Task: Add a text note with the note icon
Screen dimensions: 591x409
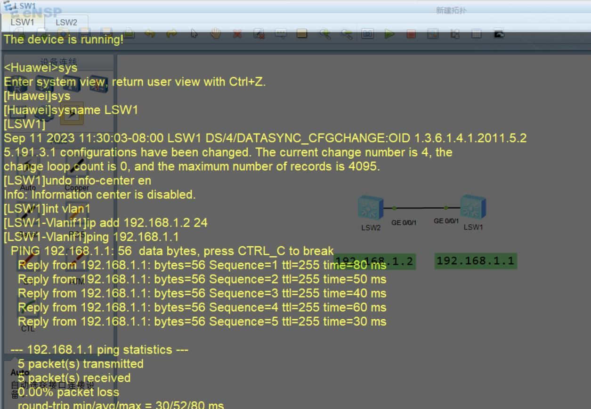Action: pyautogui.click(x=281, y=34)
